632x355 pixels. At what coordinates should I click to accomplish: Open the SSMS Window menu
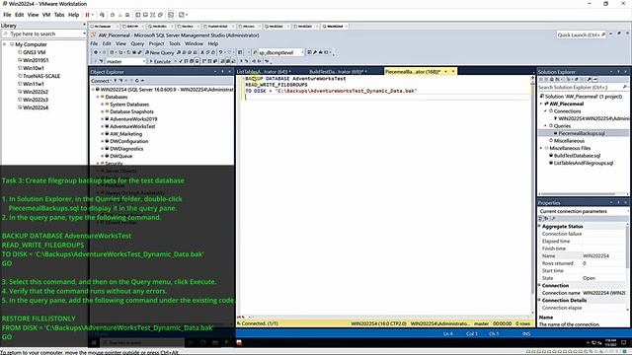[194, 43]
